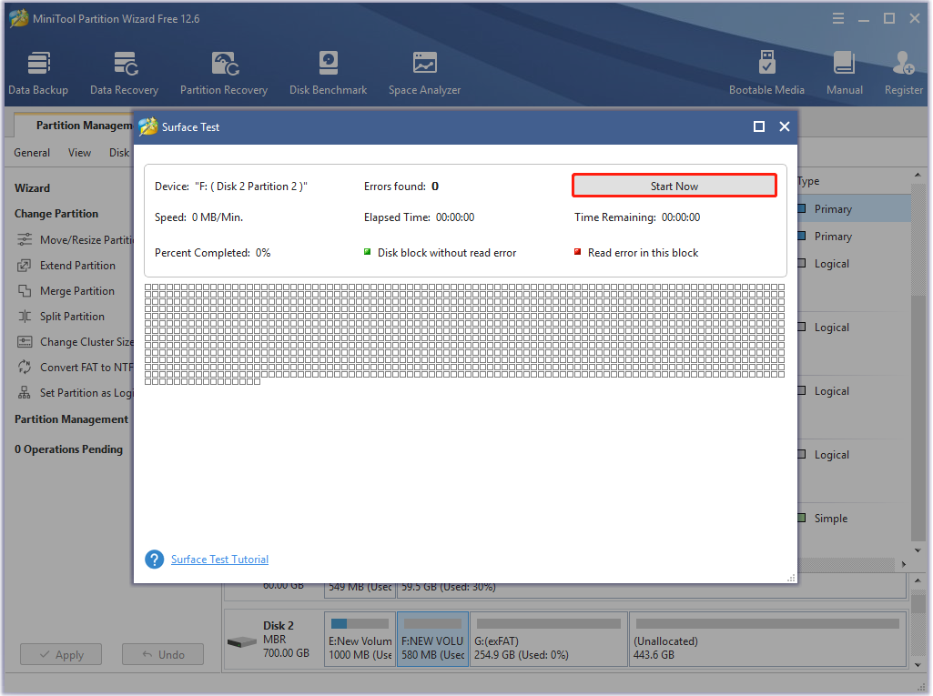Viewport: 933px width, 696px height.
Task: Click the Undo button
Action: (163, 654)
